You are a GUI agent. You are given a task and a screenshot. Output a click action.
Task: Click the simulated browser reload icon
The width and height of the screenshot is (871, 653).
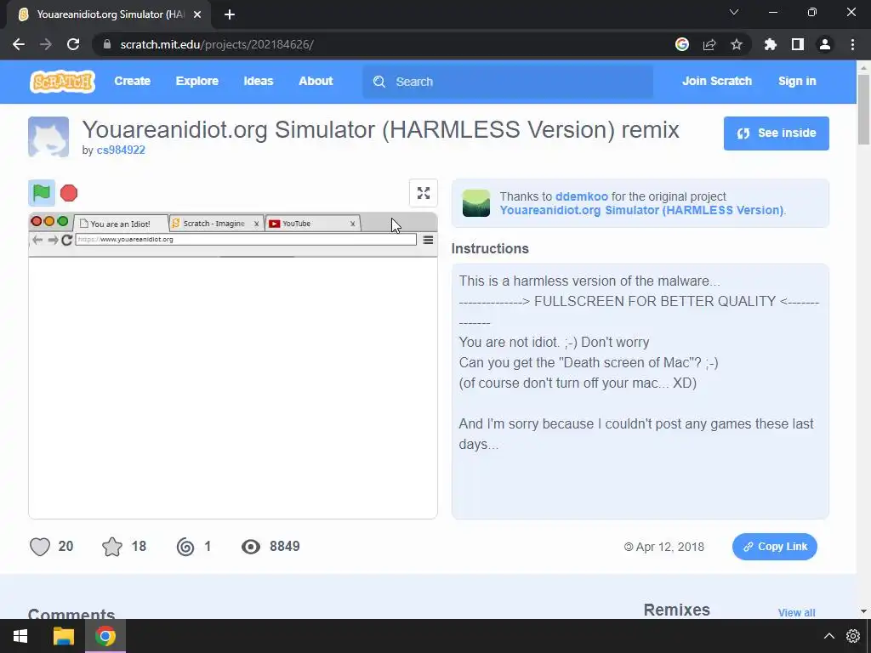(66, 240)
